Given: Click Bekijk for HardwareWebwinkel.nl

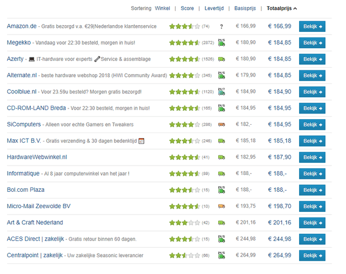Looking at the screenshot, I should point(312,158).
